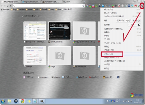
Task: Click the address bar input field
Action: [x=48, y=6]
